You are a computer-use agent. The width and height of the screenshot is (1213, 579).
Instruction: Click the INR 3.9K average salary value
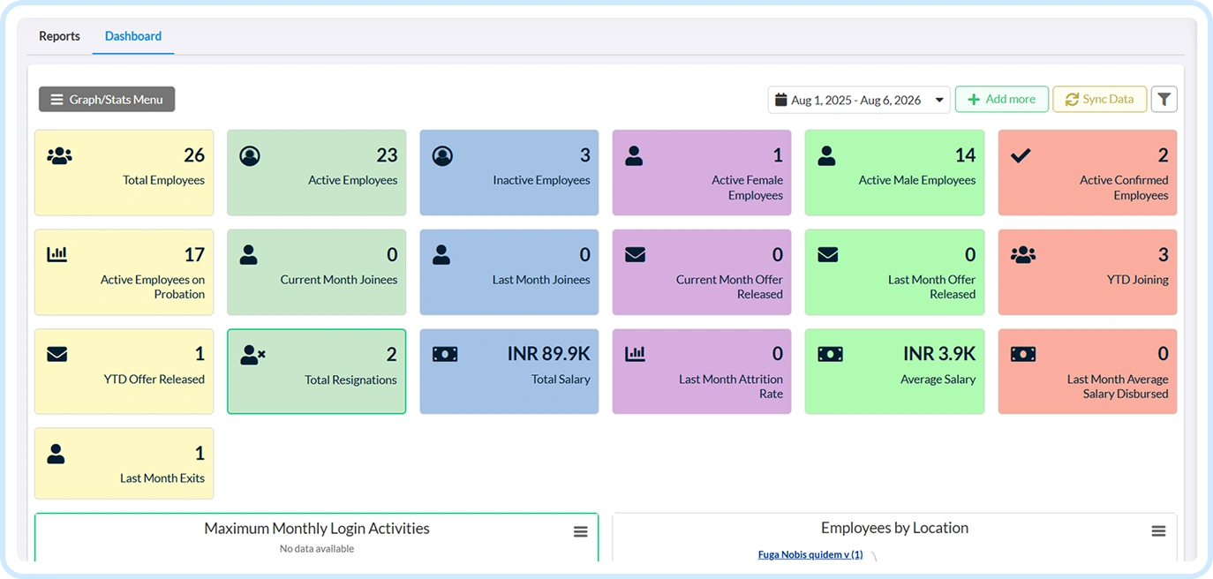(x=939, y=354)
